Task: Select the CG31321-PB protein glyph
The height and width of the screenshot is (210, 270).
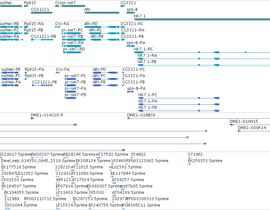Action: 43,85
